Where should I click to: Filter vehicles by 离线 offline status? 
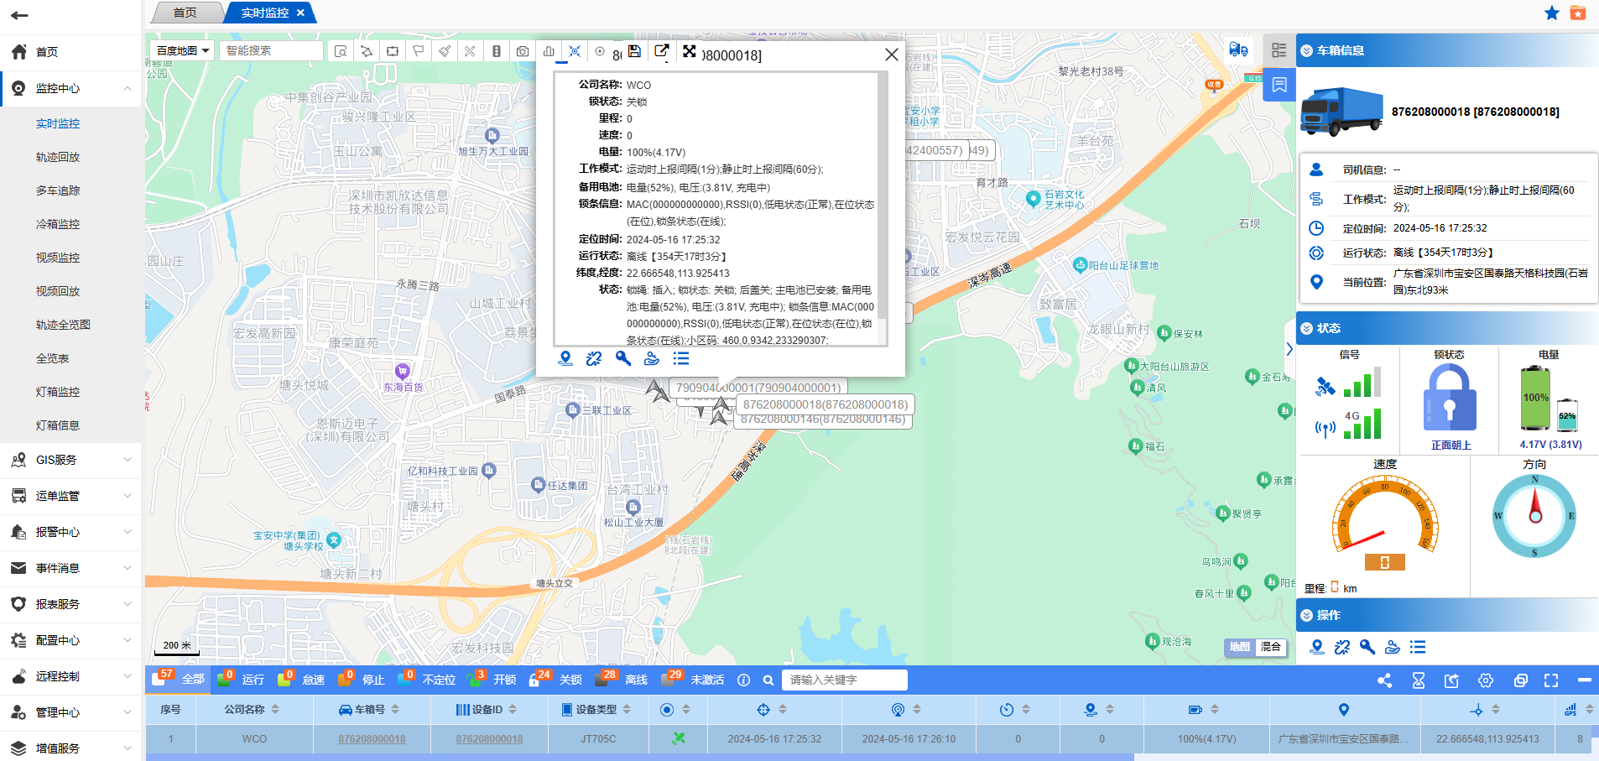point(635,680)
